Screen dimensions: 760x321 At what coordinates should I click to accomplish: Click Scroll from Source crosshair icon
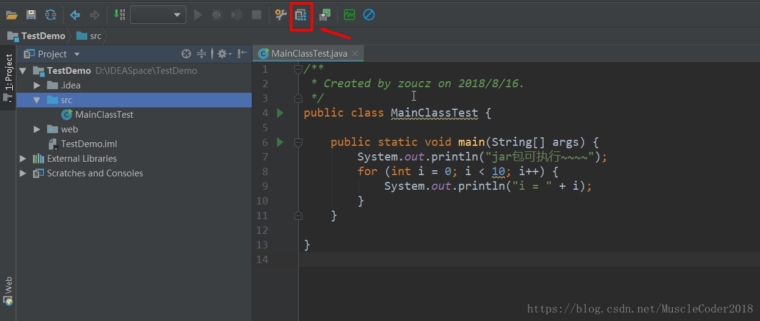(186, 54)
